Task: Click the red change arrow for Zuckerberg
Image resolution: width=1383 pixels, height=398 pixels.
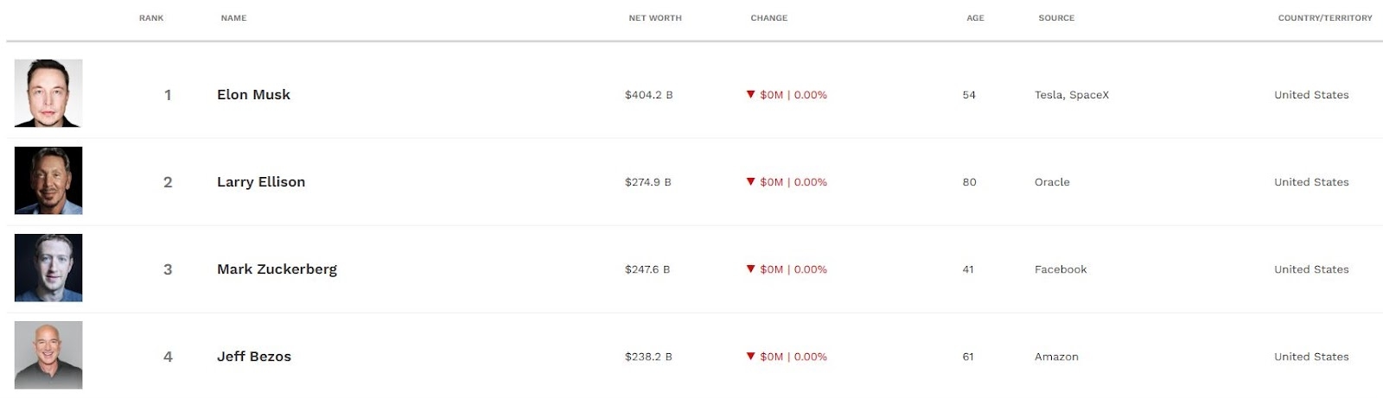Action: (750, 268)
